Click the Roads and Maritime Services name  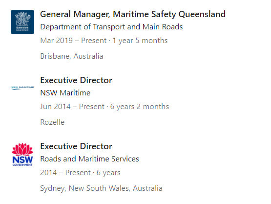[x=89, y=159]
